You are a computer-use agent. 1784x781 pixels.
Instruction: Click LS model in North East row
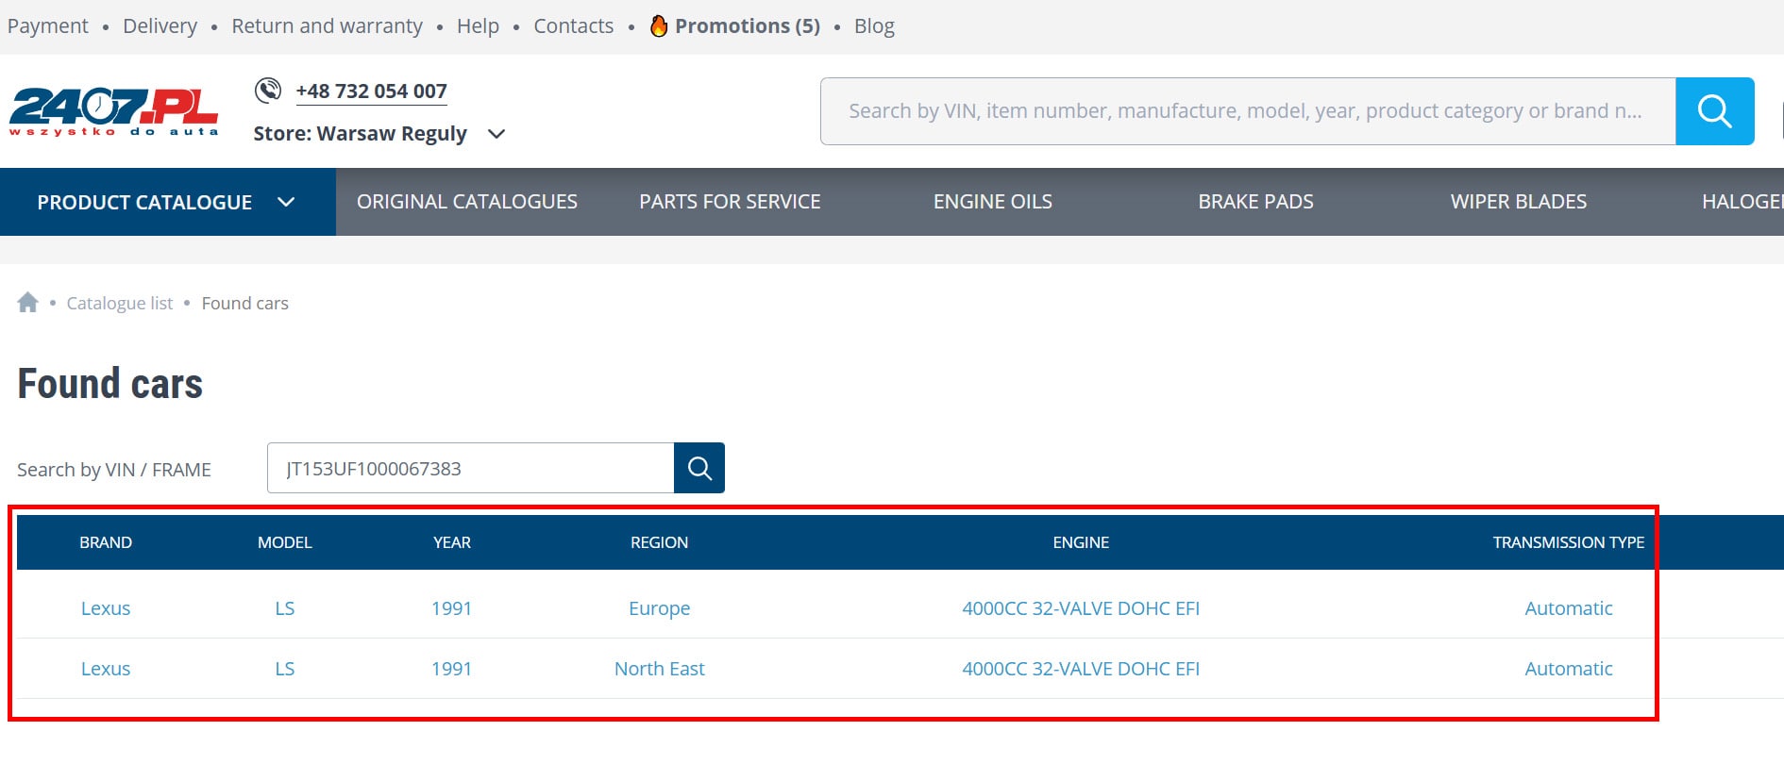tap(285, 669)
